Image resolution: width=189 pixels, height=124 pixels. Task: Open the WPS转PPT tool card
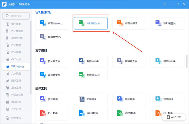coord(129,23)
